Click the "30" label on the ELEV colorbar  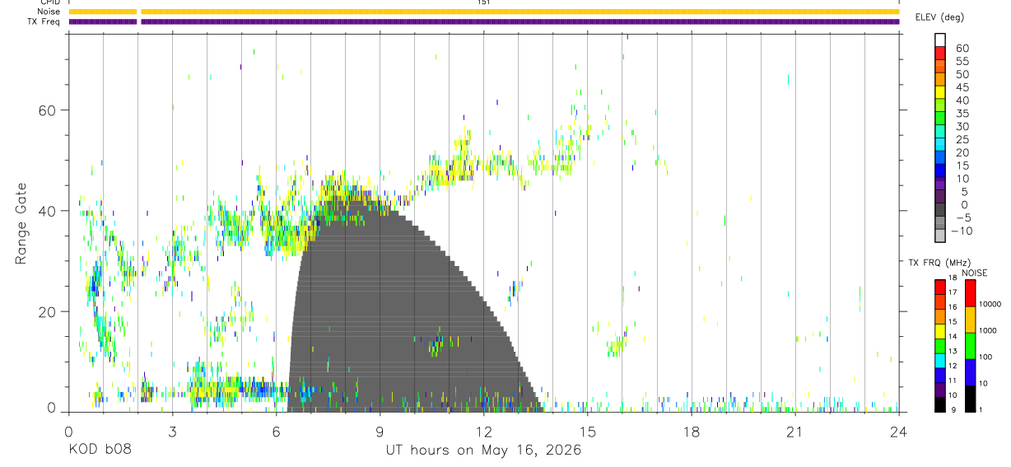tap(962, 127)
